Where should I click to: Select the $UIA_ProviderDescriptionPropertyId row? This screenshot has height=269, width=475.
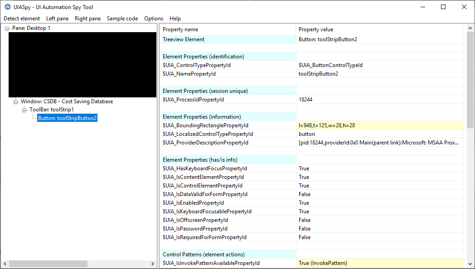click(312, 143)
